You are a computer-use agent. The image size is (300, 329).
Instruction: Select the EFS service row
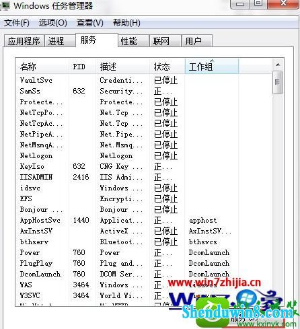point(143,198)
